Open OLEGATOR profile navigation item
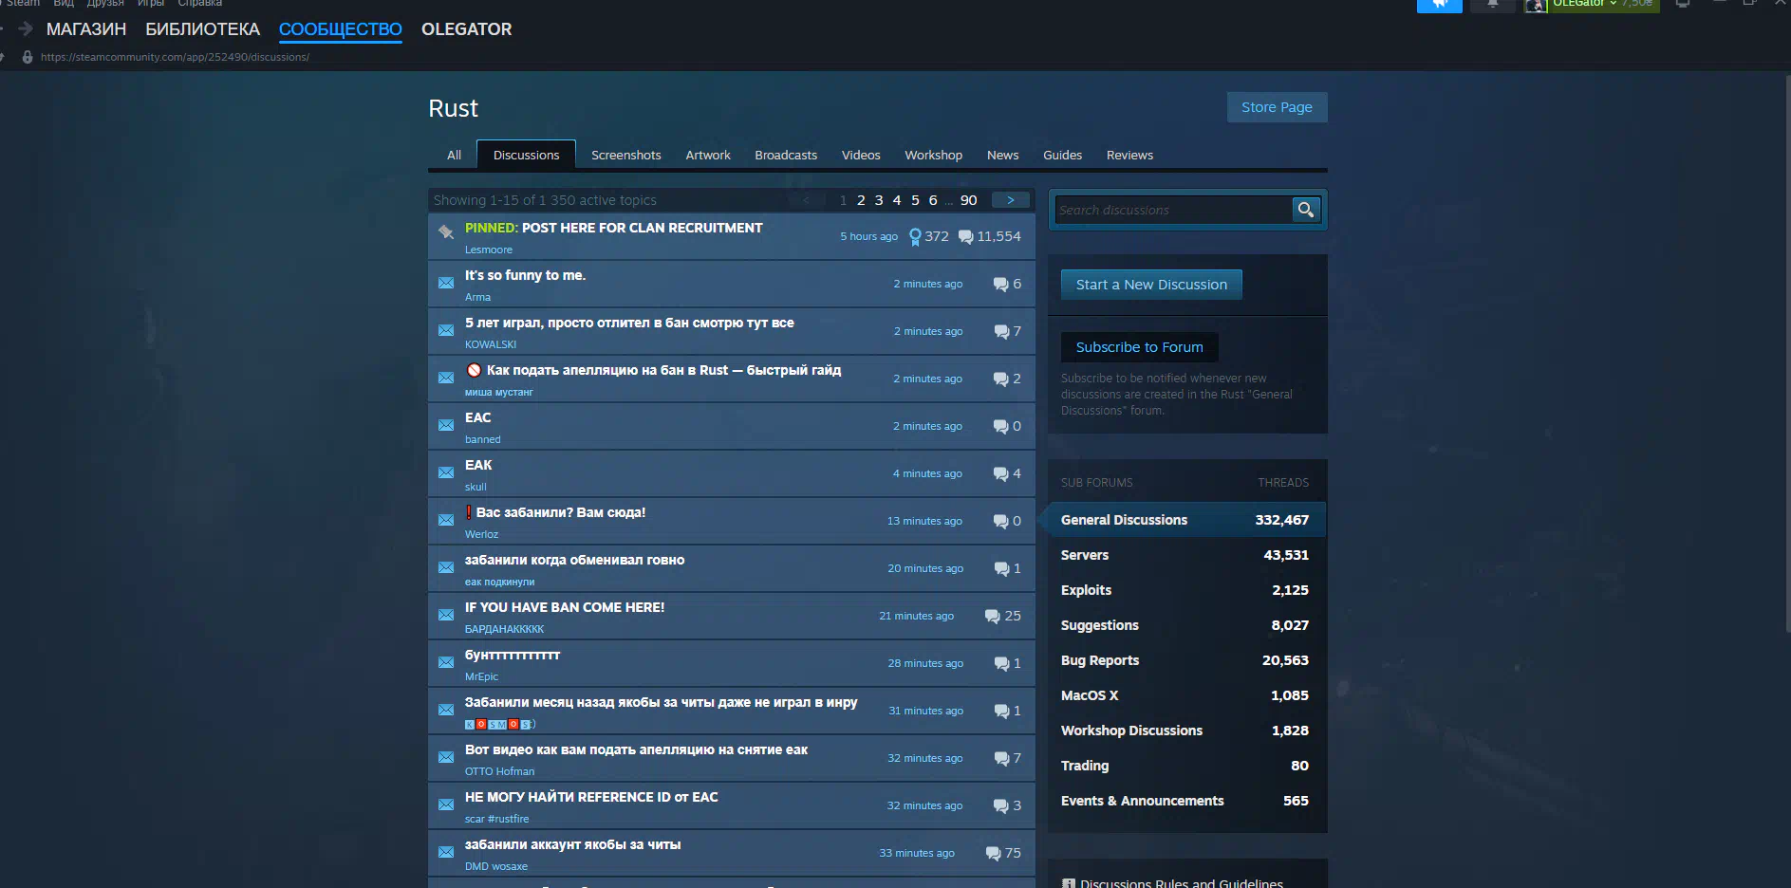This screenshot has height=888, width=1791. click(466, 29)
